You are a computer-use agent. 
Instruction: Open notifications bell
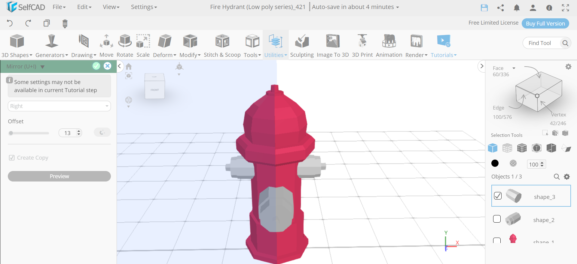click(x=517, y=7)
